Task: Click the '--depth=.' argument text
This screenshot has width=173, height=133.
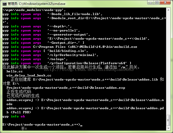Action: (x=60, y=26)
